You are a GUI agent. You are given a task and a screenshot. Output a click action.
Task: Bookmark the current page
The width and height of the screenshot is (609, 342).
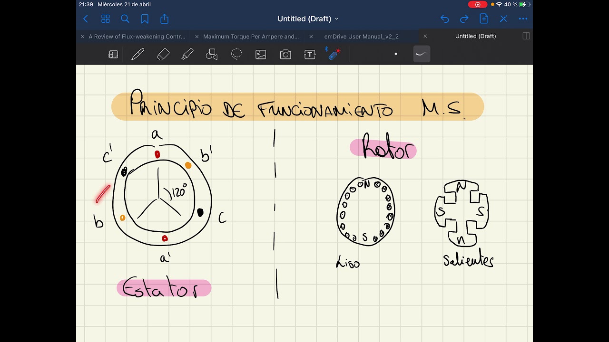pyautogui.click(x=145, y=19)
